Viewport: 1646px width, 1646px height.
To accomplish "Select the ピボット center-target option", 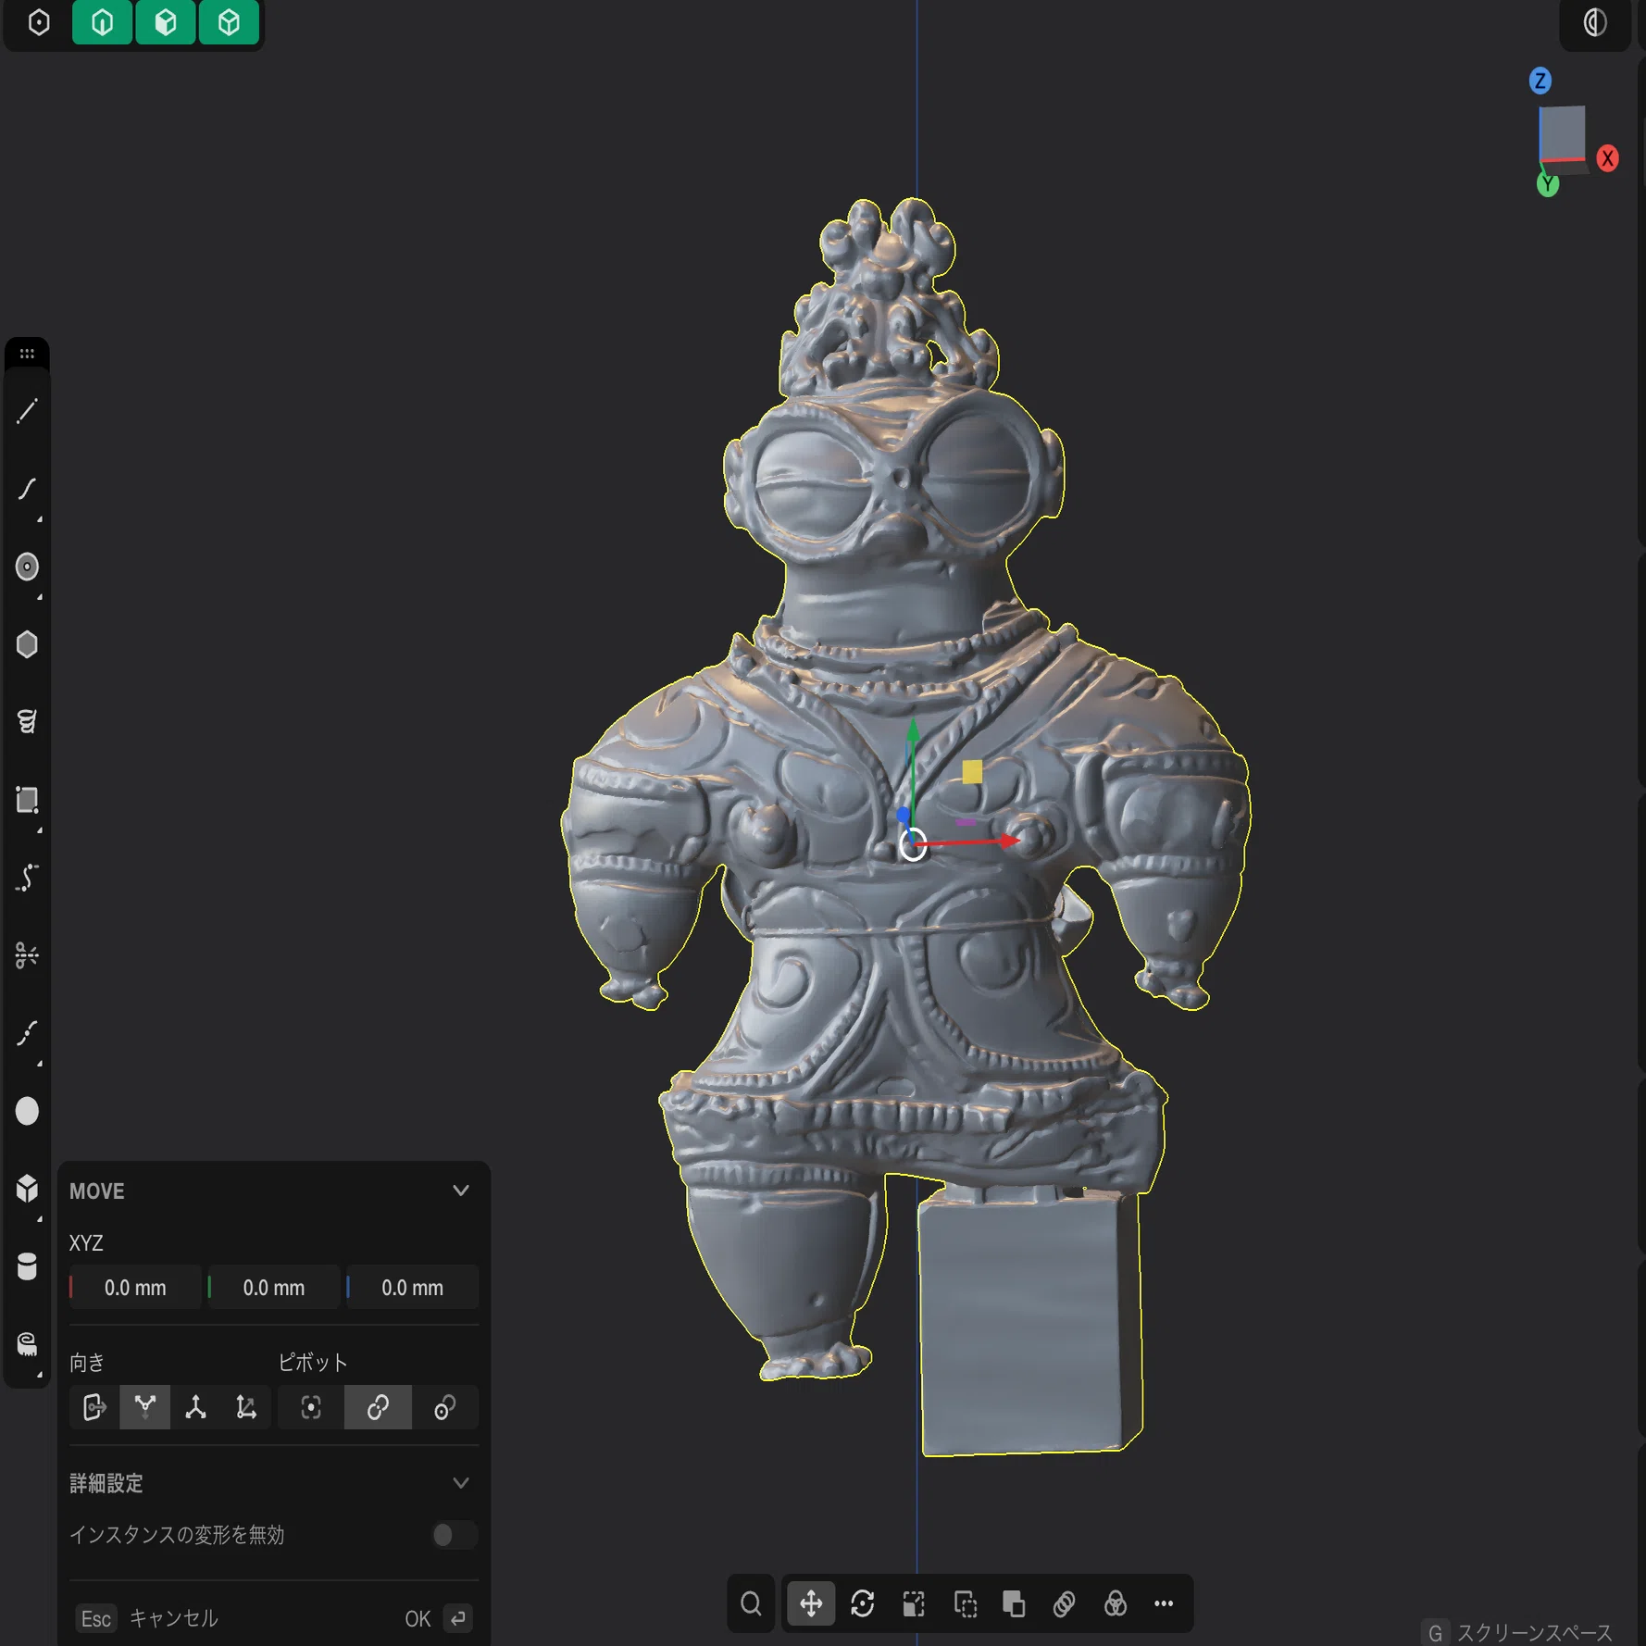I will click(311, 1407).
